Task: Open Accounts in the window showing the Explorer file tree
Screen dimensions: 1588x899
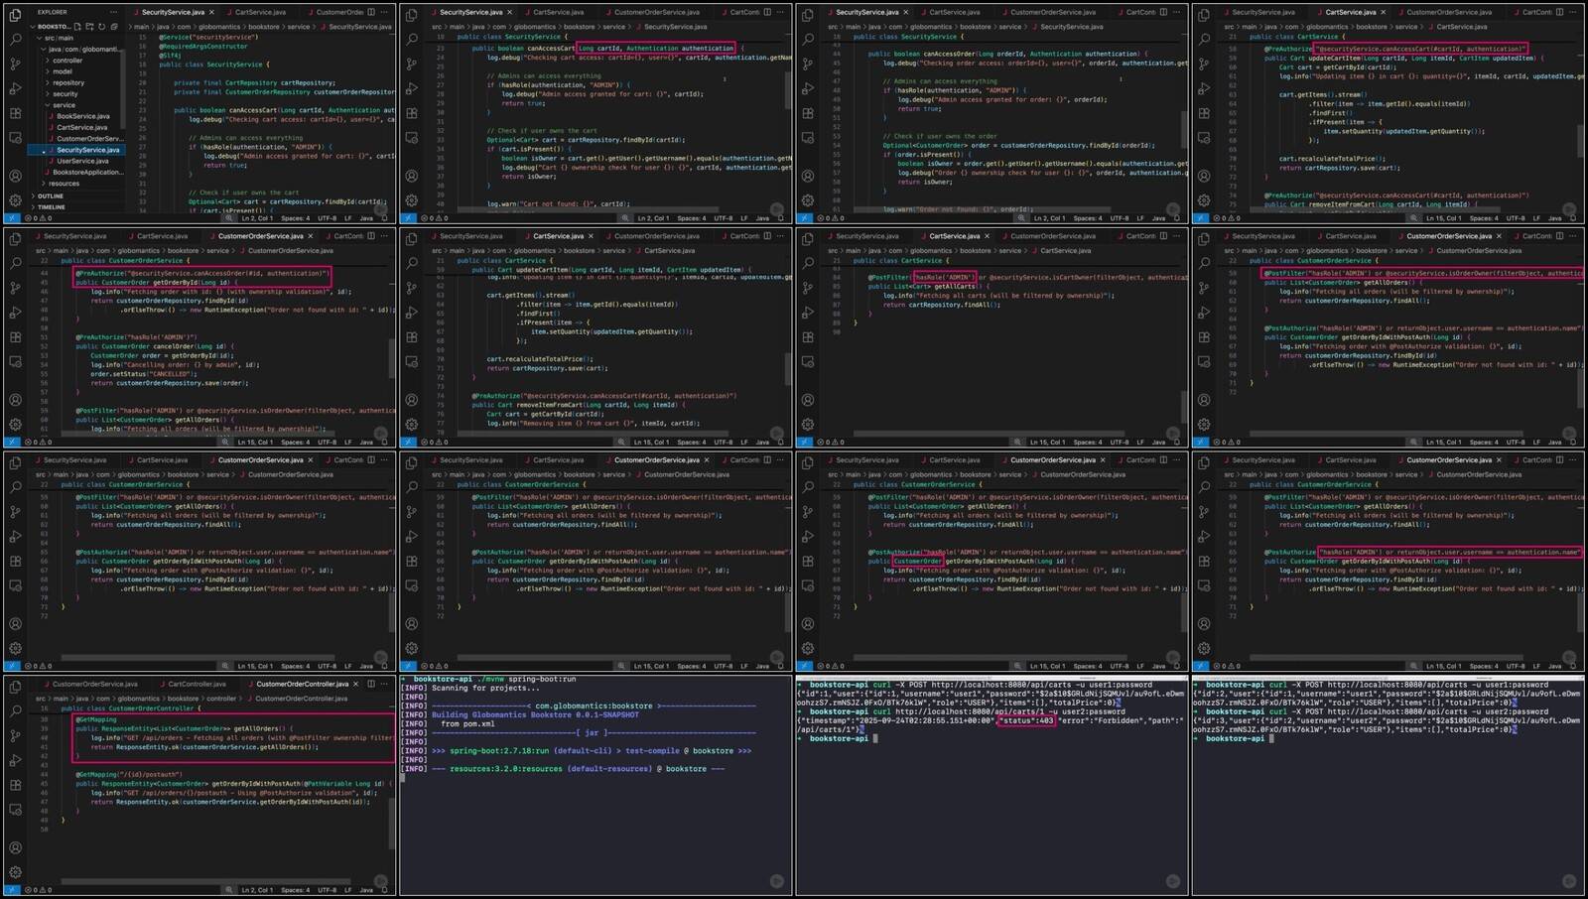Action: (15, 176)
